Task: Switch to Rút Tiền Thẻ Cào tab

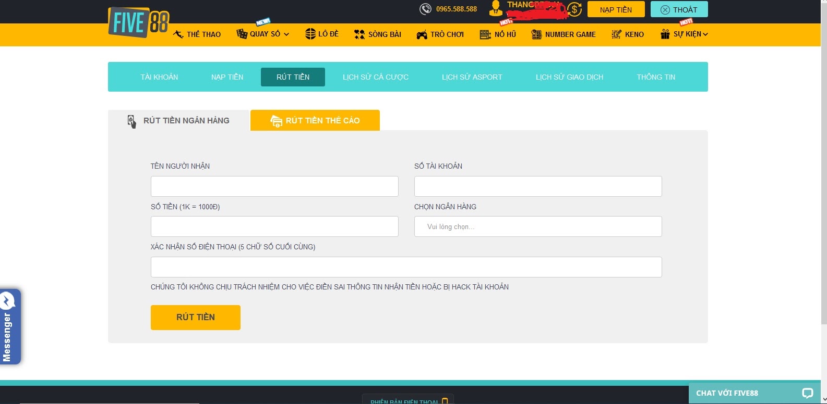Action: point(315,120)
